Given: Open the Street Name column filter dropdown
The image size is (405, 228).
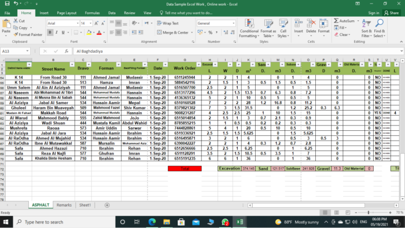Looking at the screenshot, I should point(72,65).
